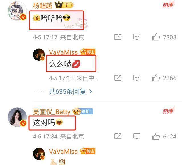Tap the 哈哈哈 comment text

[52, 18]
